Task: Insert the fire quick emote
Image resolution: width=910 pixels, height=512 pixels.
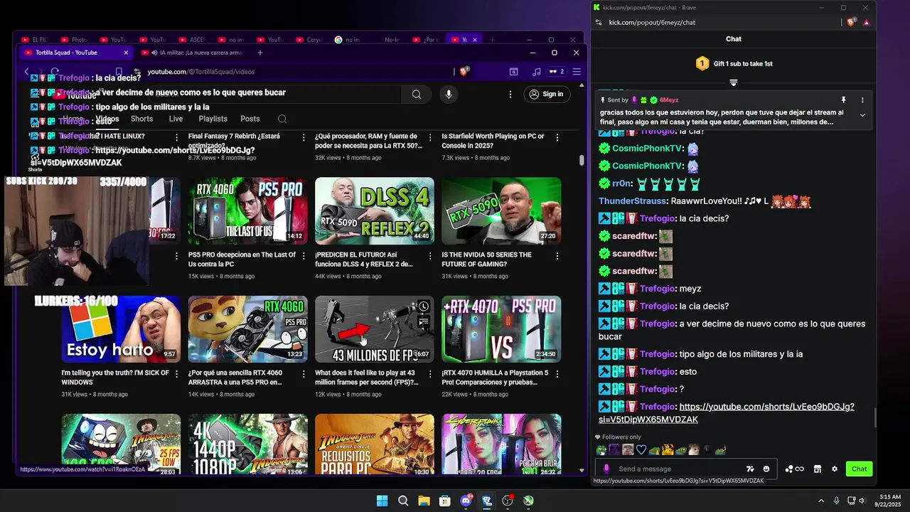Action: click(x=668, y=449)
